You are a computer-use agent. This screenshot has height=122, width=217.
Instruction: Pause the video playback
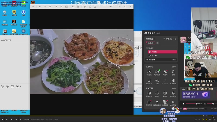(x=2, y=119)
